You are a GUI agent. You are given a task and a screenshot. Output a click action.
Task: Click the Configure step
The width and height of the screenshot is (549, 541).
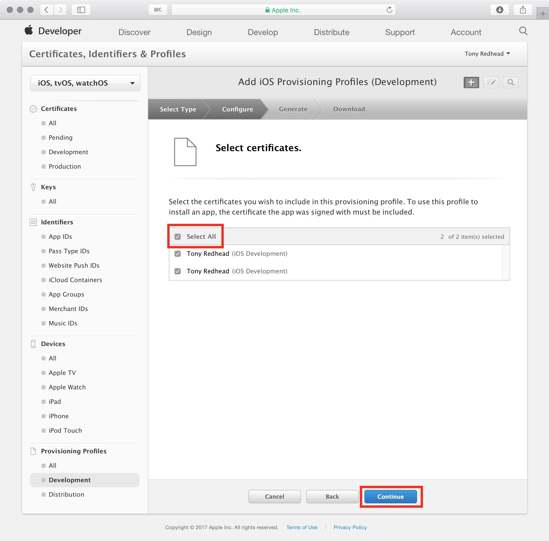click(237, 109)
